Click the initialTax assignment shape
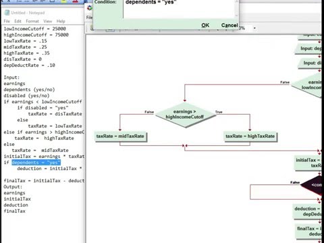The height and width of the screenshot is (243, 324). click(308, 163)
